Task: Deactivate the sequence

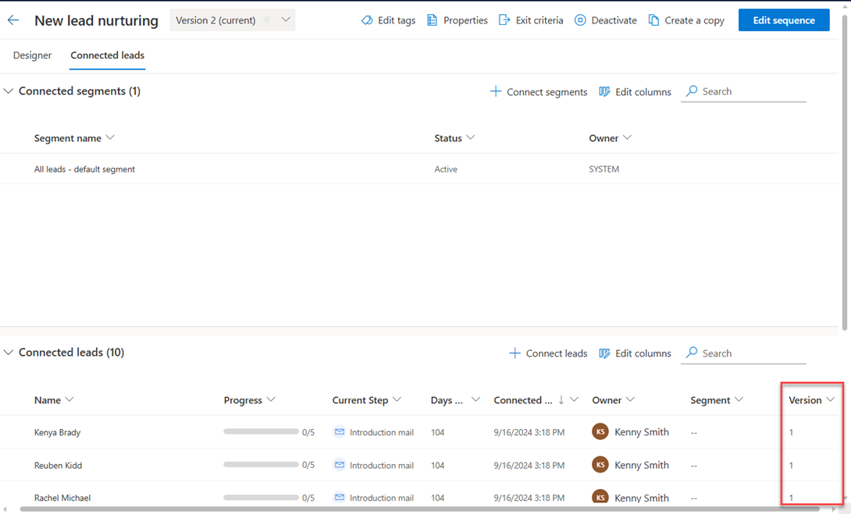Action: coord(605,20)
